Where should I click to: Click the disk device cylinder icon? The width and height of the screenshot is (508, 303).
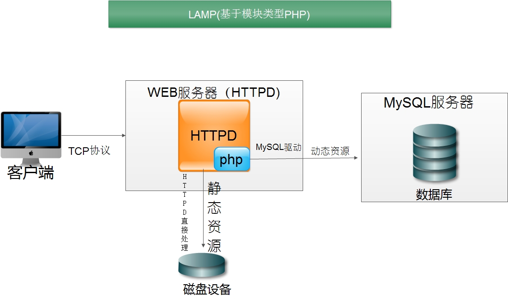coord(201,265)
